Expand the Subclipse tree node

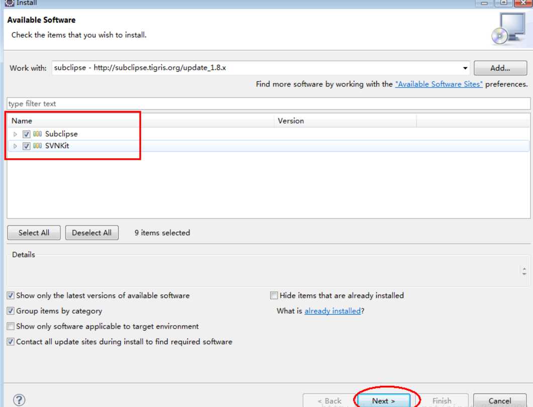[15, 134]
